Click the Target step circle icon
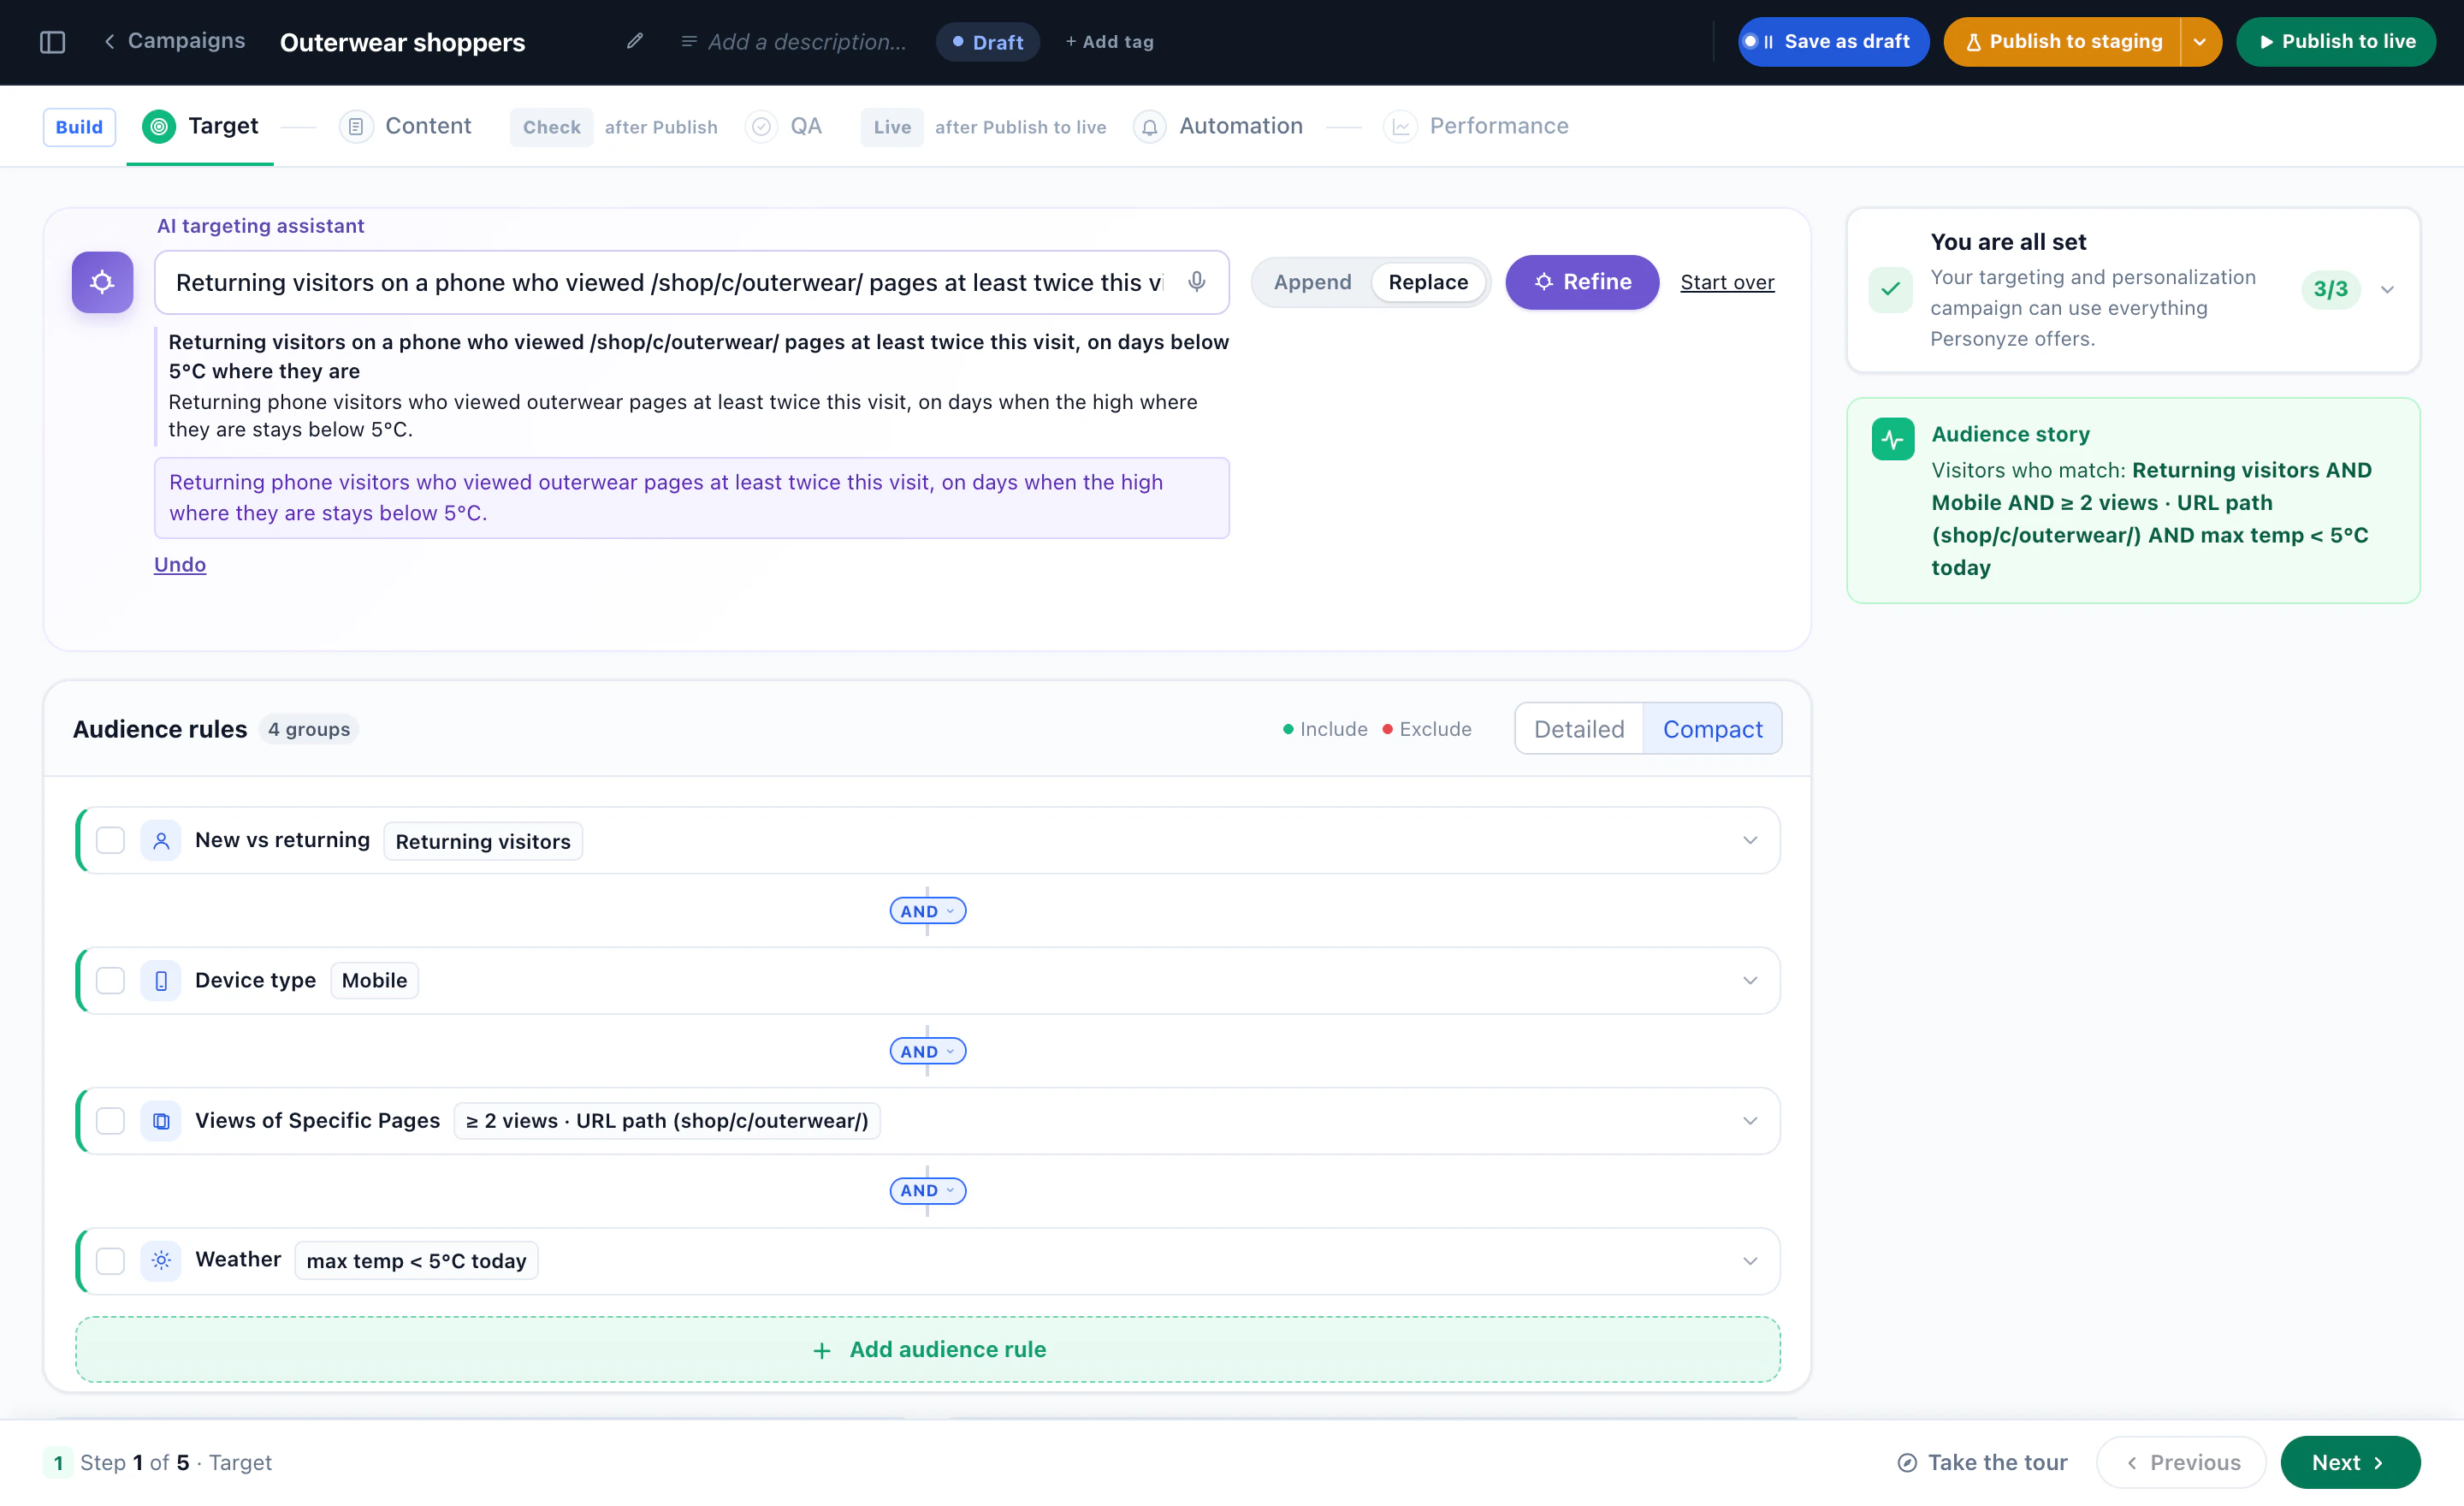2464x1506 pixels. coord(159,126)
